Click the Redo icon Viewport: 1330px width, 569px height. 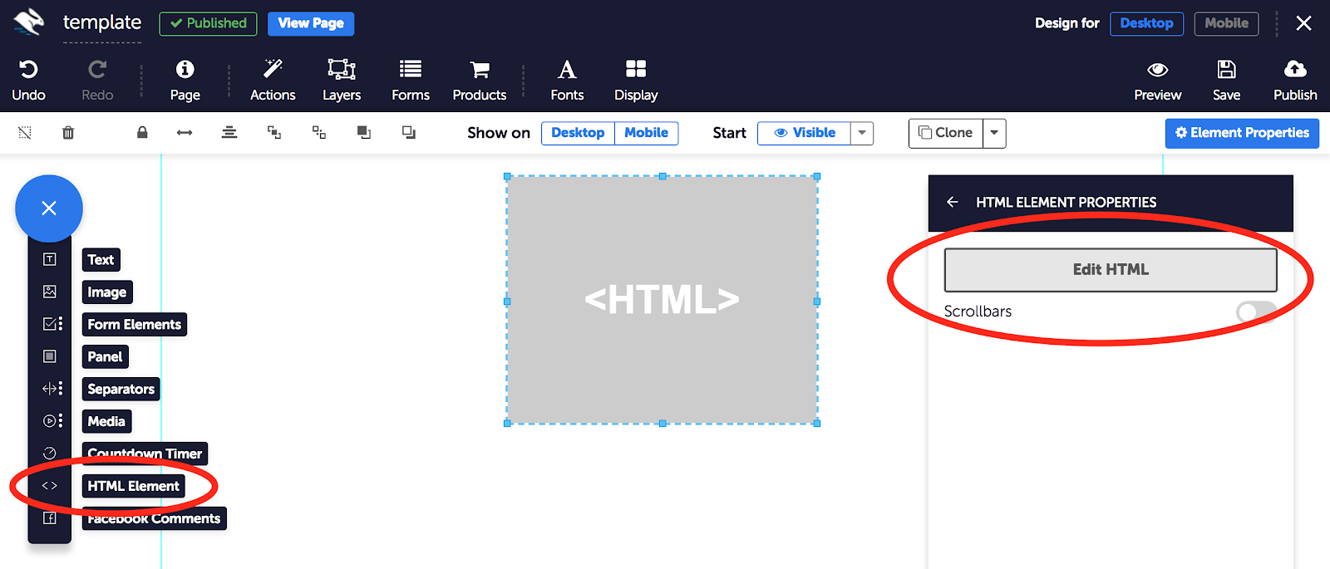coord(97,69)
